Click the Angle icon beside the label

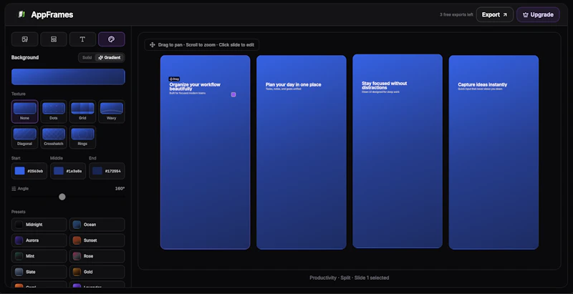point(14,189)
